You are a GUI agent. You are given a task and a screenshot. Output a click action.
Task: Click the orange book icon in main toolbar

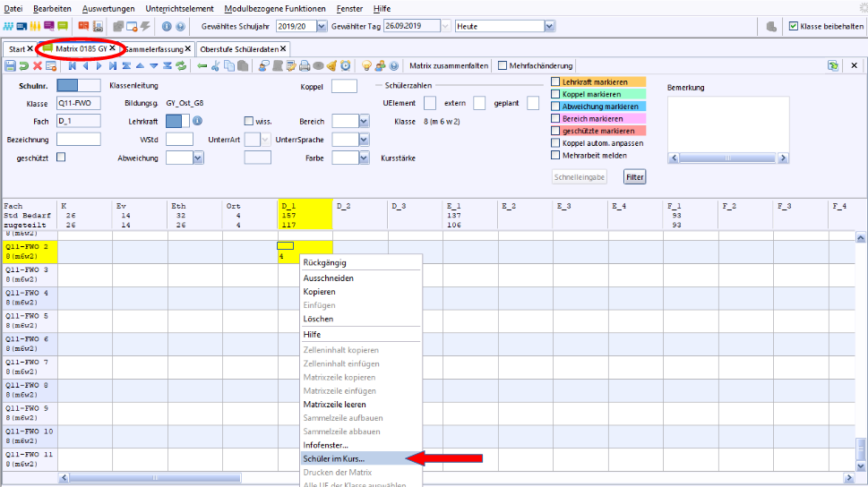[x=83, y=26]
